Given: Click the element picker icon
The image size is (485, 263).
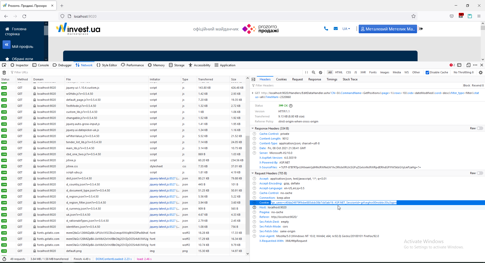Looking at the screenshot, I should (4, 65).
